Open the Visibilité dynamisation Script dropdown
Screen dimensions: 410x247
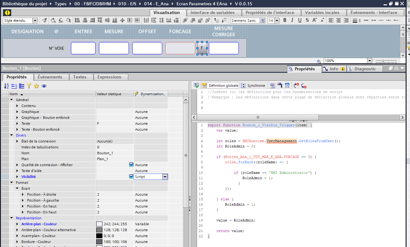tap(165, 177)
